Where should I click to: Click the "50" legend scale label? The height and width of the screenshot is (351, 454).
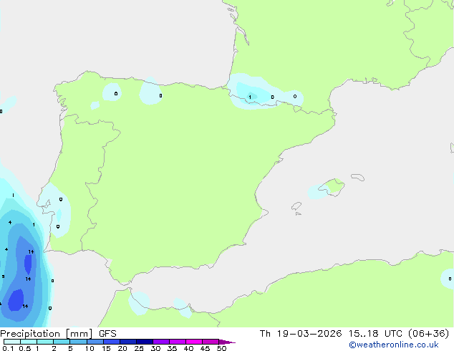(x=221, y=348)
